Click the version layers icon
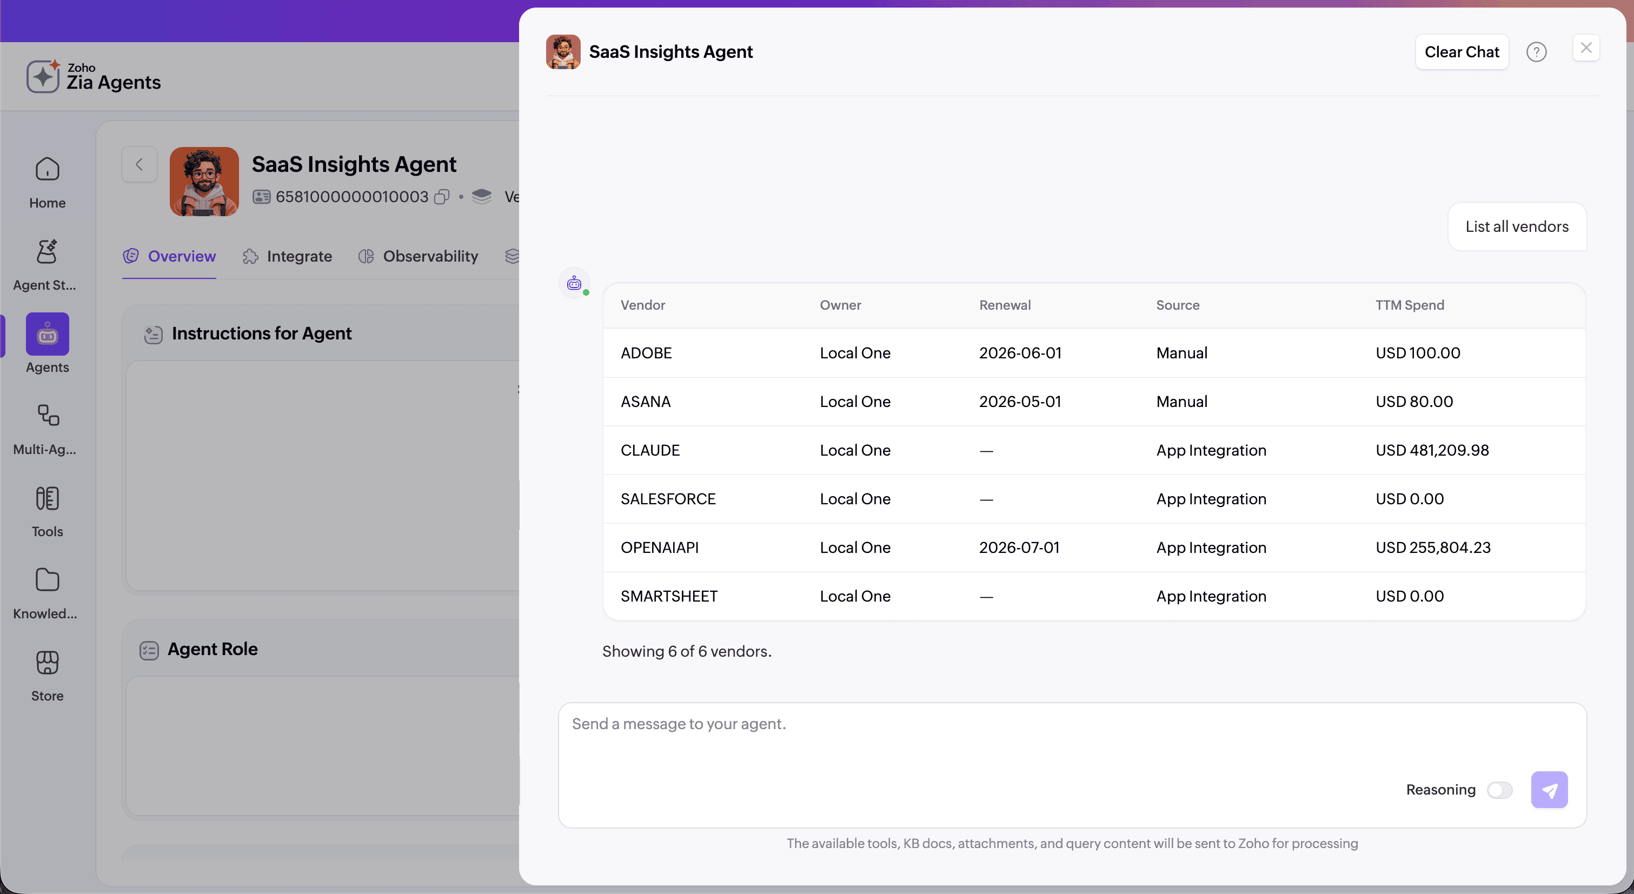 pyautogui.click(x=482, y=197)
